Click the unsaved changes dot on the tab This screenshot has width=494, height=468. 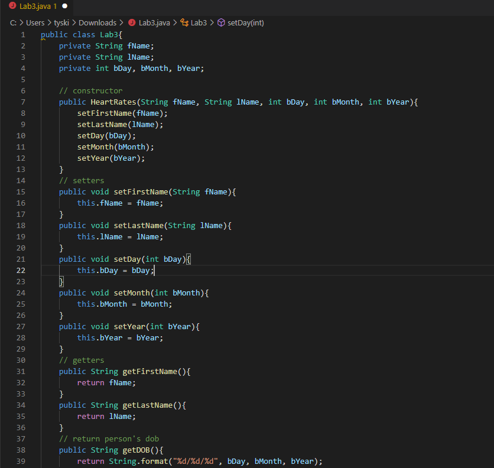(65, 7)
